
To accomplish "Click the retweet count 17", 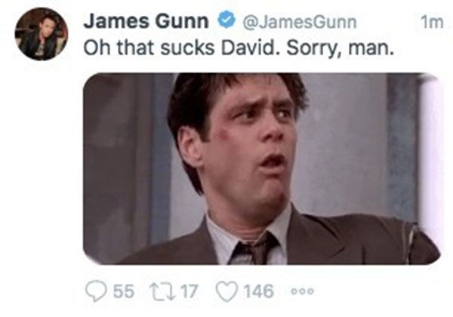I will coord(190,291).
